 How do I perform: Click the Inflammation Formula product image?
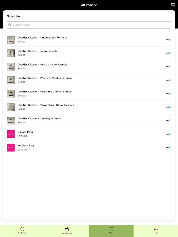pyautogui.click(x=11, y=40)
